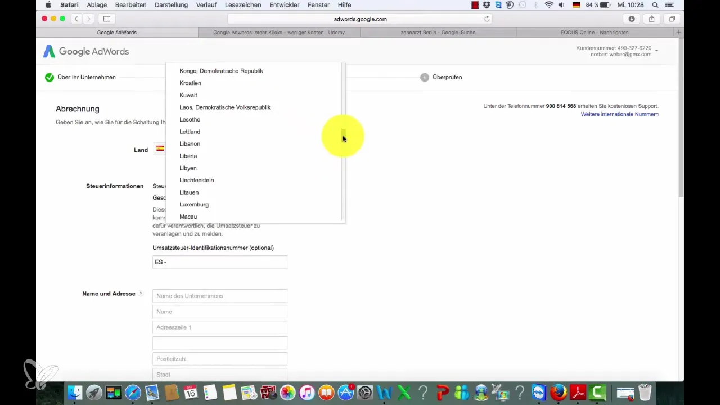Viewport: 720px width, 405px height.
Task: Go back with Safari's back arrow
Action: click(76, 19)
